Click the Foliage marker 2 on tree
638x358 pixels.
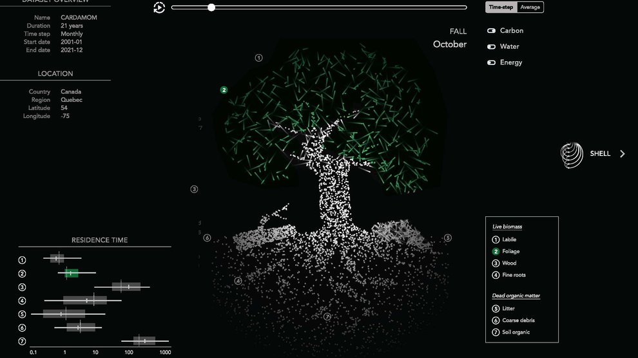[224, 90]
